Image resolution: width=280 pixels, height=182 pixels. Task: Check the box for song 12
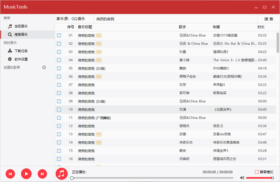tap(59, 126)
